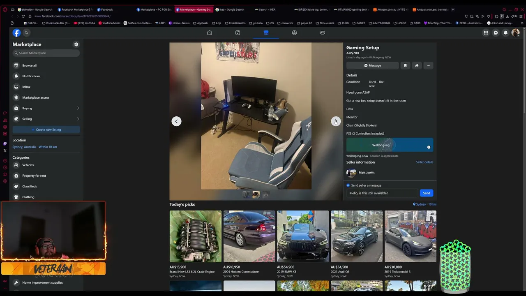Click the Search Marketplace field
The height and width of the screenshot is (296, 526).
(x=46, y=53)
